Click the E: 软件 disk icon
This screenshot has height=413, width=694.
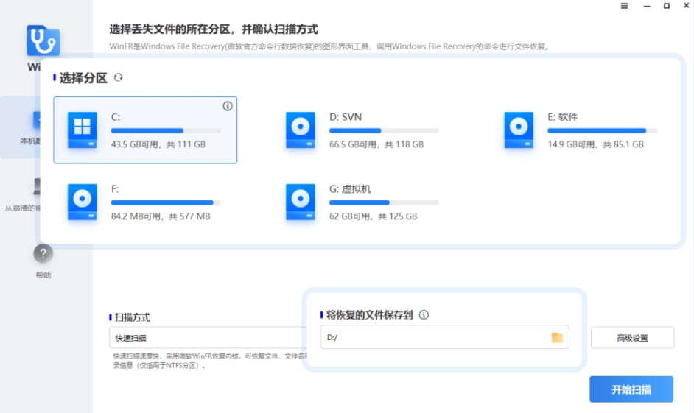pos(518,130)
